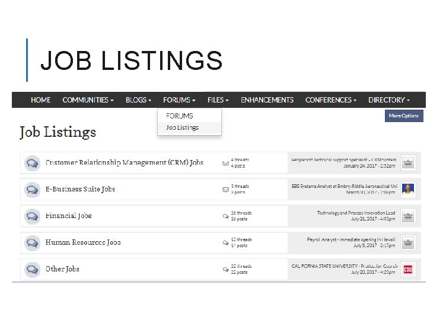Click the envelope icon in the CRM Jobs row
Image resolution: width=427 pixels, height=320 pixels.
pos(225,163)
